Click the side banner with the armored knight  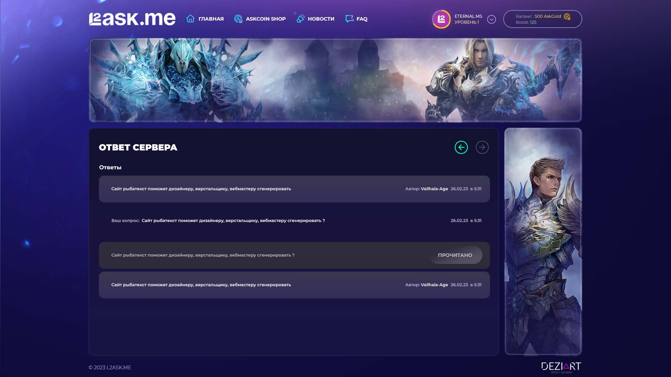coord(543,242)
